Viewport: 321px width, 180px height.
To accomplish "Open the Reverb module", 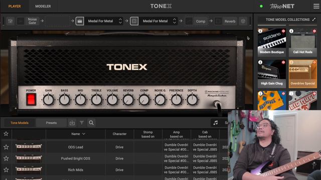I will [230, 21].
